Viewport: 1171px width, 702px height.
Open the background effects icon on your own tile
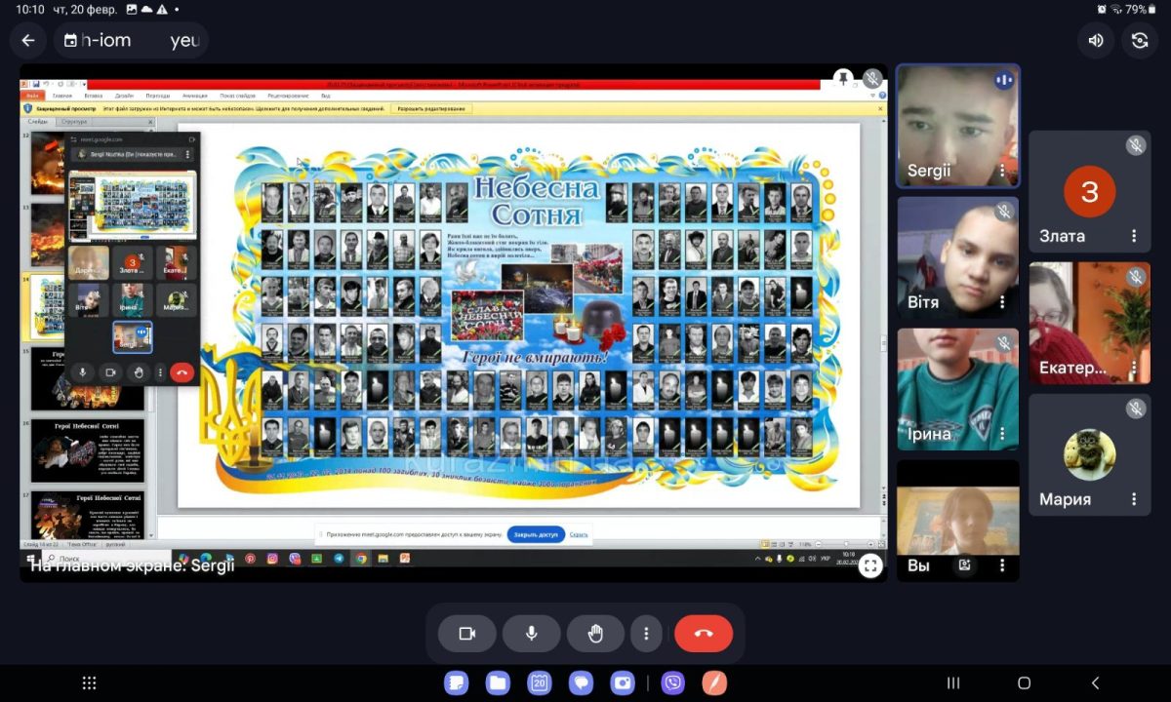965,565
